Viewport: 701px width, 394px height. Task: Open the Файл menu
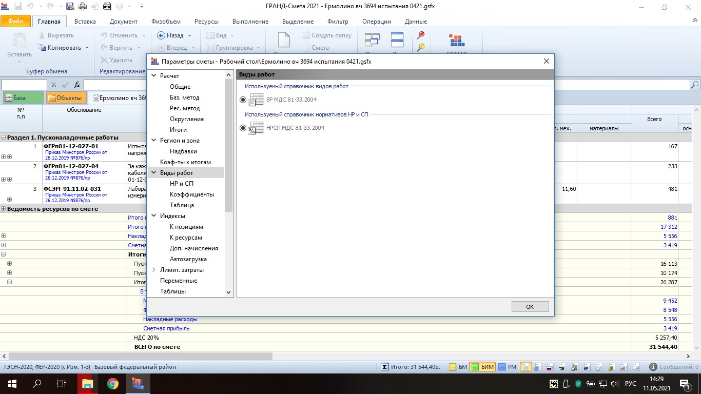(x=15, y=22)
